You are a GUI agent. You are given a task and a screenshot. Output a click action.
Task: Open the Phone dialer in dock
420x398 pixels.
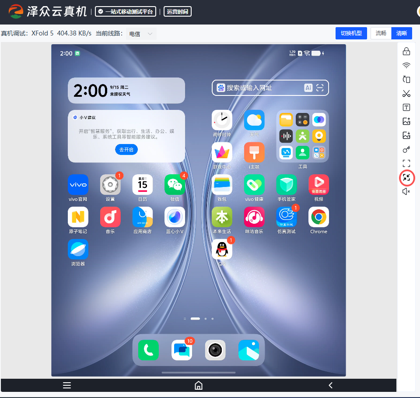click(148, 350)
